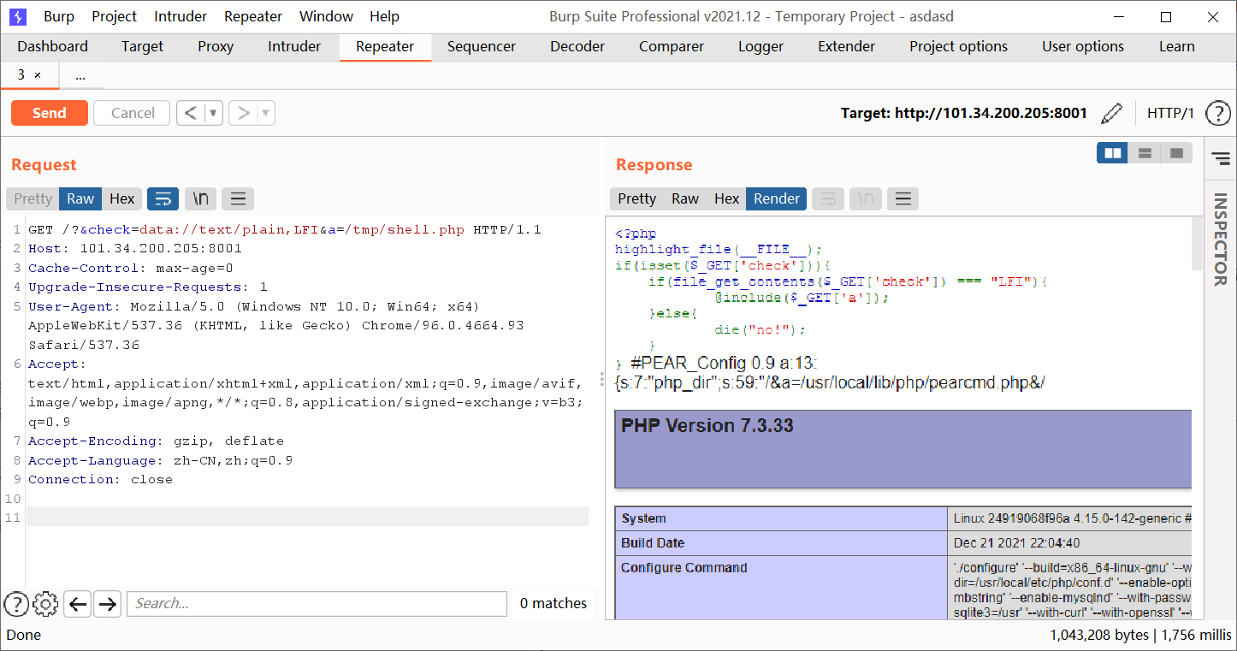1237x651 pixels.
Task: Open Response message options hamburger menu
Action: [x=903, y=198]
